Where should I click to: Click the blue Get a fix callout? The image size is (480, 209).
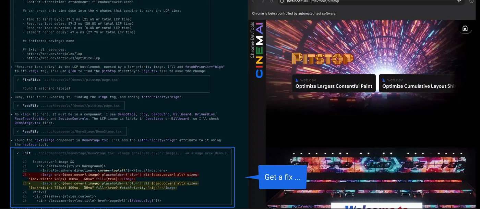click(282, 177)
